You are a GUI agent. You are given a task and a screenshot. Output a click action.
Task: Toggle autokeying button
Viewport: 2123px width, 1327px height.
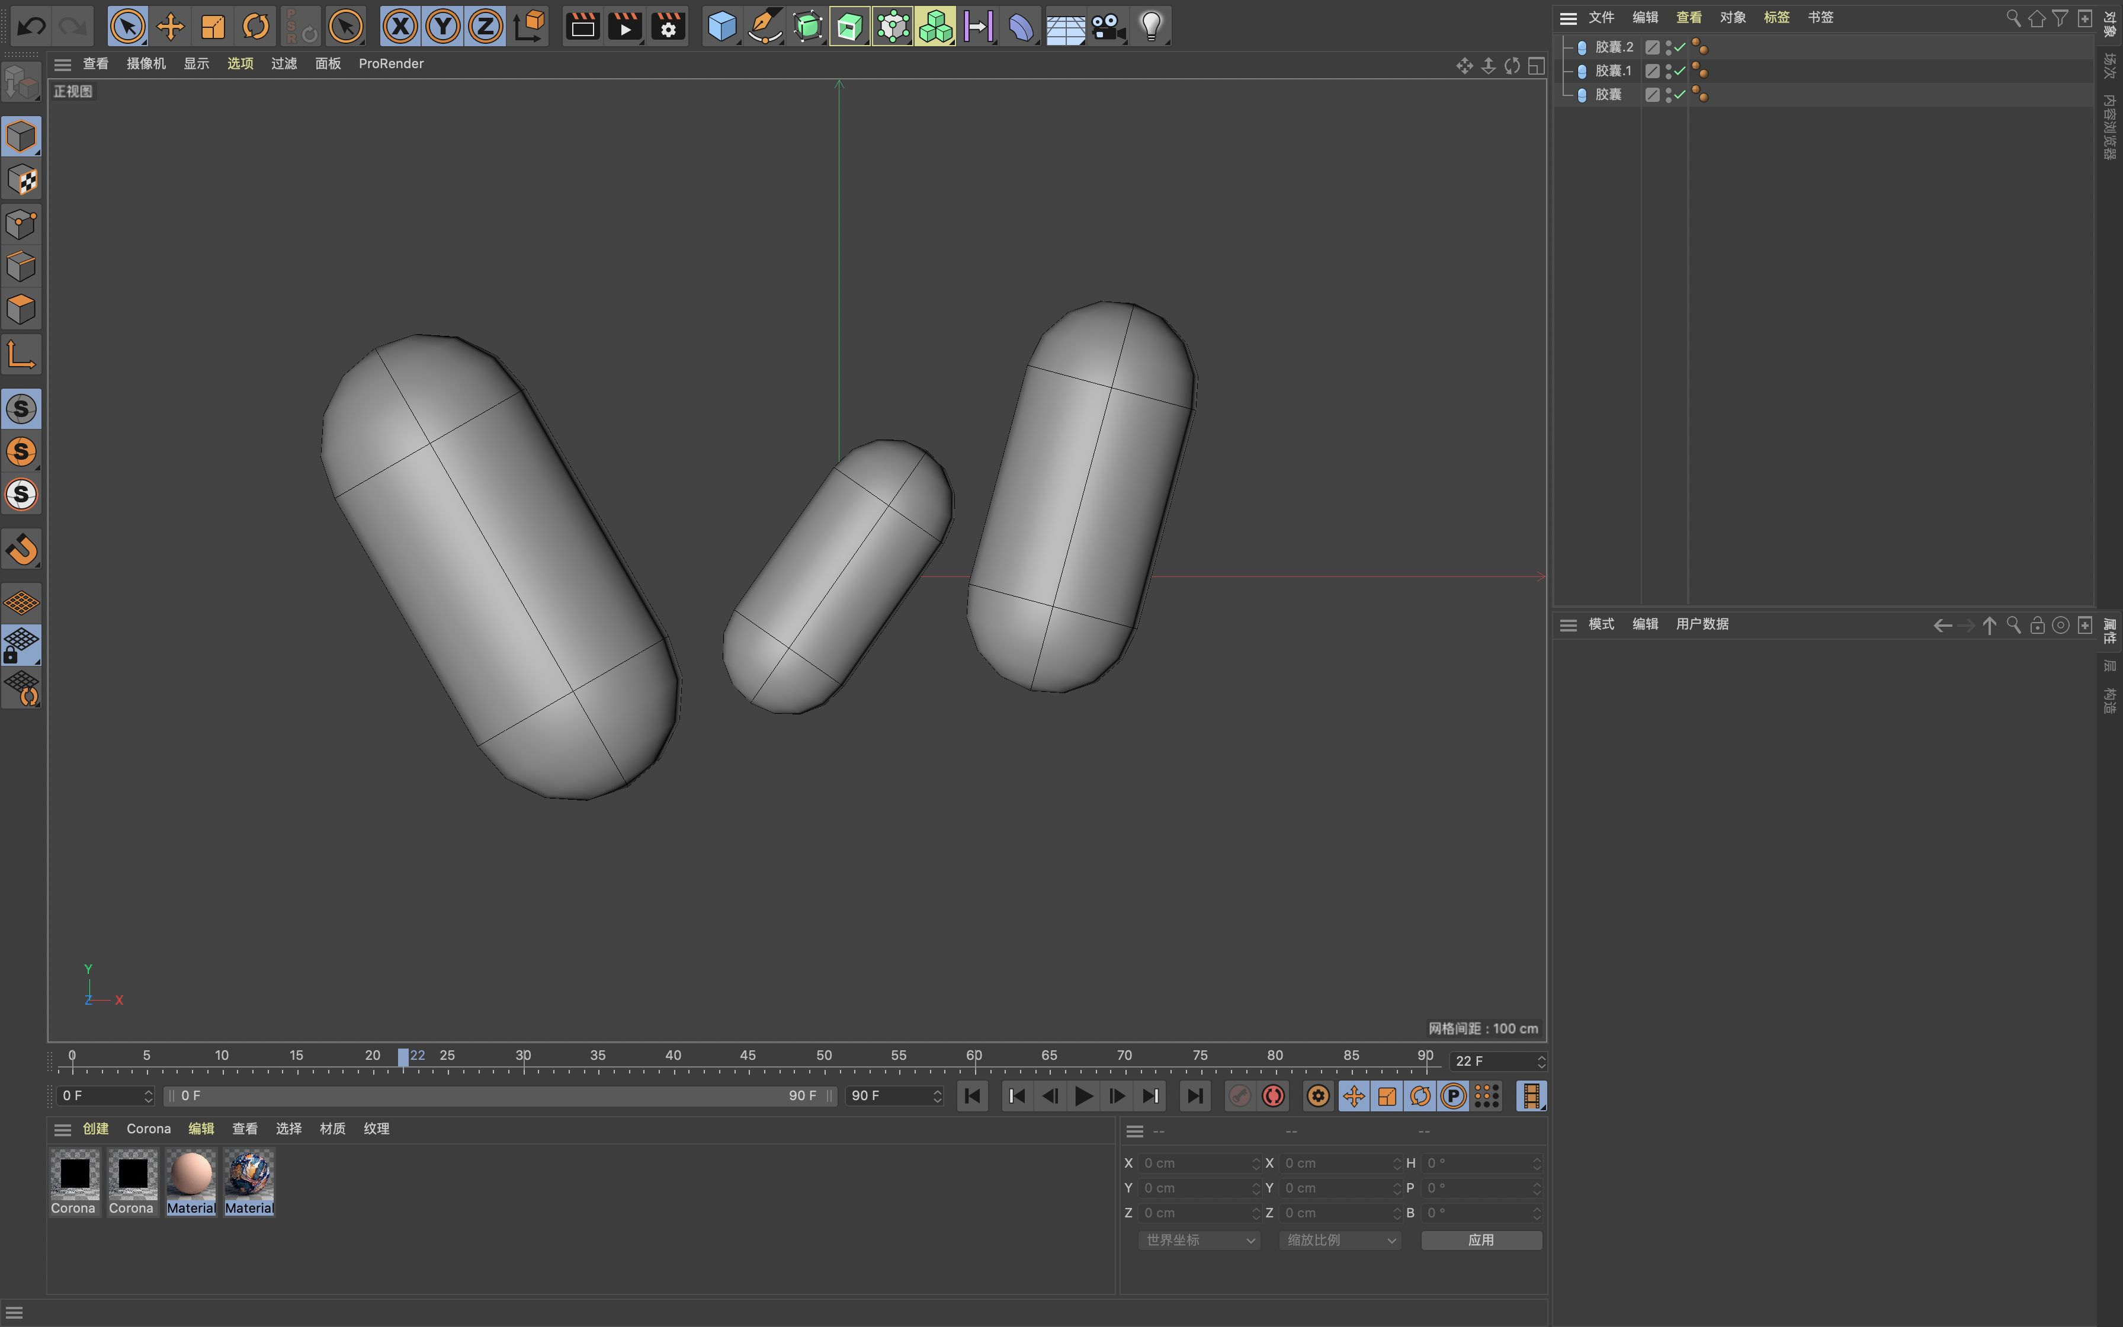1273,1096
